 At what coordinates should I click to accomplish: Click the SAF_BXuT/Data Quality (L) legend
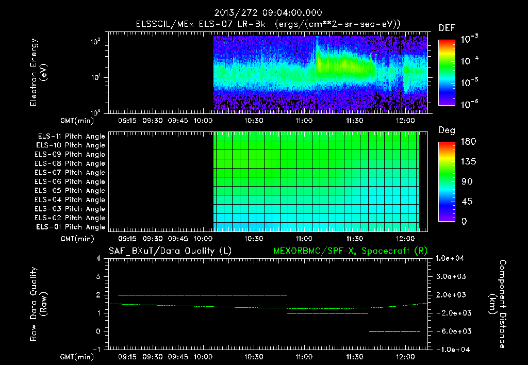170,251
